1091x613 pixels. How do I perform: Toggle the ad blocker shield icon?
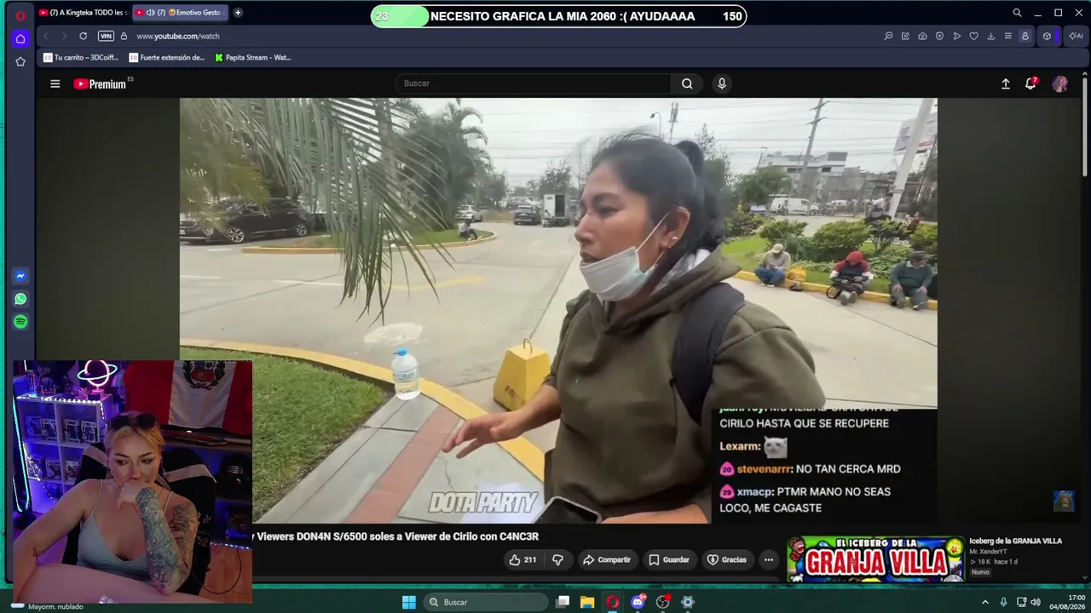939,36
